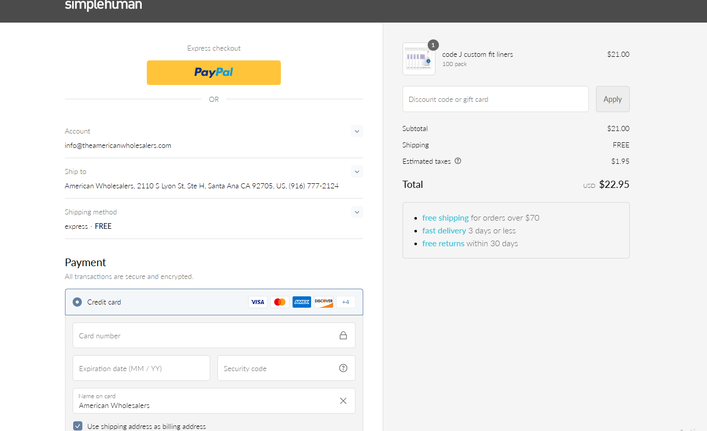The height and width of the screenshot is (431, 707).
Task: Click the estimated taxes info icon
Action: [458, 161]
